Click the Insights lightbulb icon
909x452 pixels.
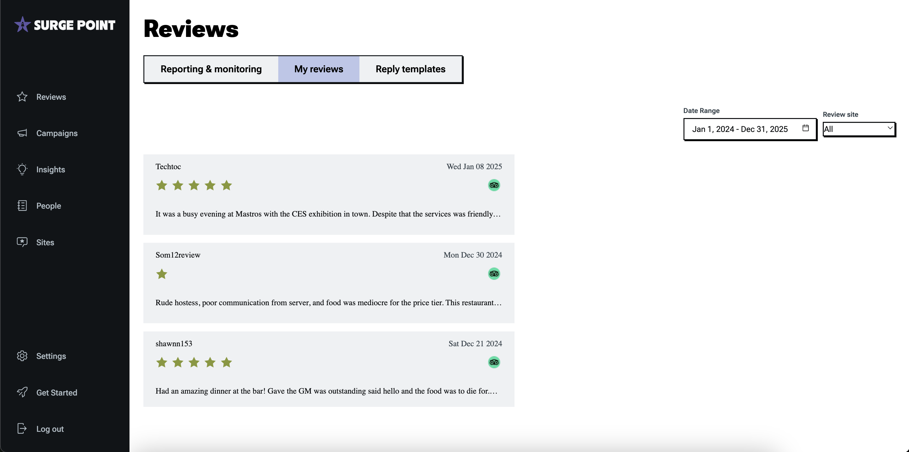tap(22, 169)
